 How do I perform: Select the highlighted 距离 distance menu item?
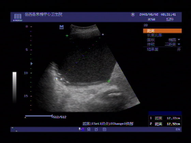[x=162, y=31]
